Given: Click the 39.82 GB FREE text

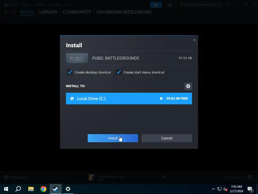Looking at the screenshot, I should [177, 98].
